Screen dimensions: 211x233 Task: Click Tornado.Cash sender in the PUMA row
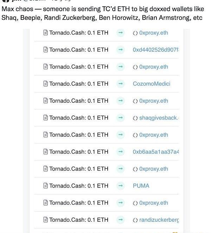coord(79,186)
